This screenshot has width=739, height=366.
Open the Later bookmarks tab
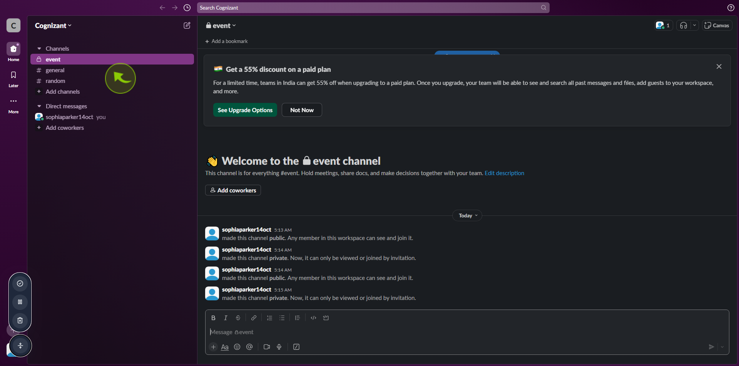(13, 79)
